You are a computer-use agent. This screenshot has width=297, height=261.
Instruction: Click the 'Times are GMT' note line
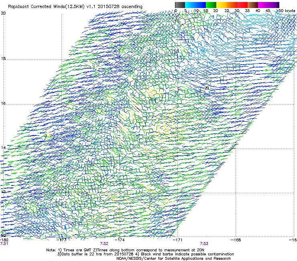[125, 250]
